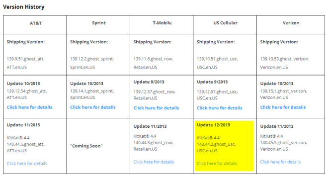The height and width of the screenshot is (180, 332).
Task: Click the US Cellular column header
Action: point(225,23)
